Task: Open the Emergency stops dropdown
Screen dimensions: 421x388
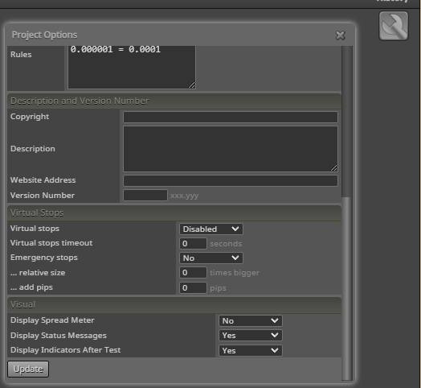Action: click(211, 258)
